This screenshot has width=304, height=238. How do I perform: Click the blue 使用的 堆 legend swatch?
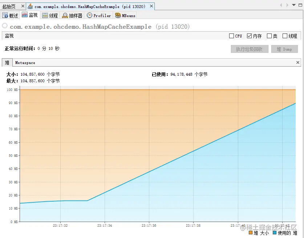click(x=275, y=233)
